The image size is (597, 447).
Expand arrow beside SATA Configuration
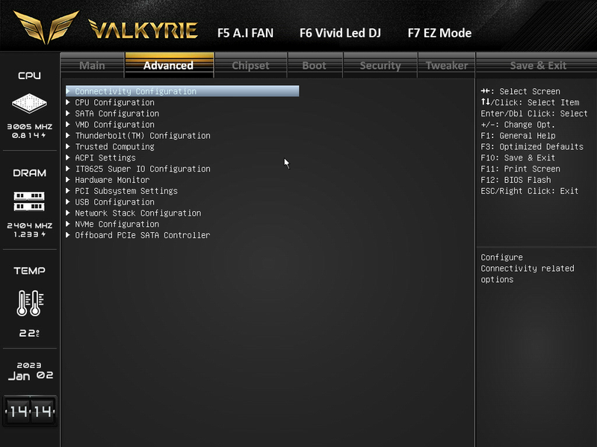point(68,113)
